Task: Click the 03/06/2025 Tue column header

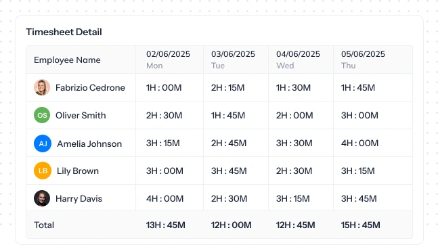Action: (x=236, y=60)
